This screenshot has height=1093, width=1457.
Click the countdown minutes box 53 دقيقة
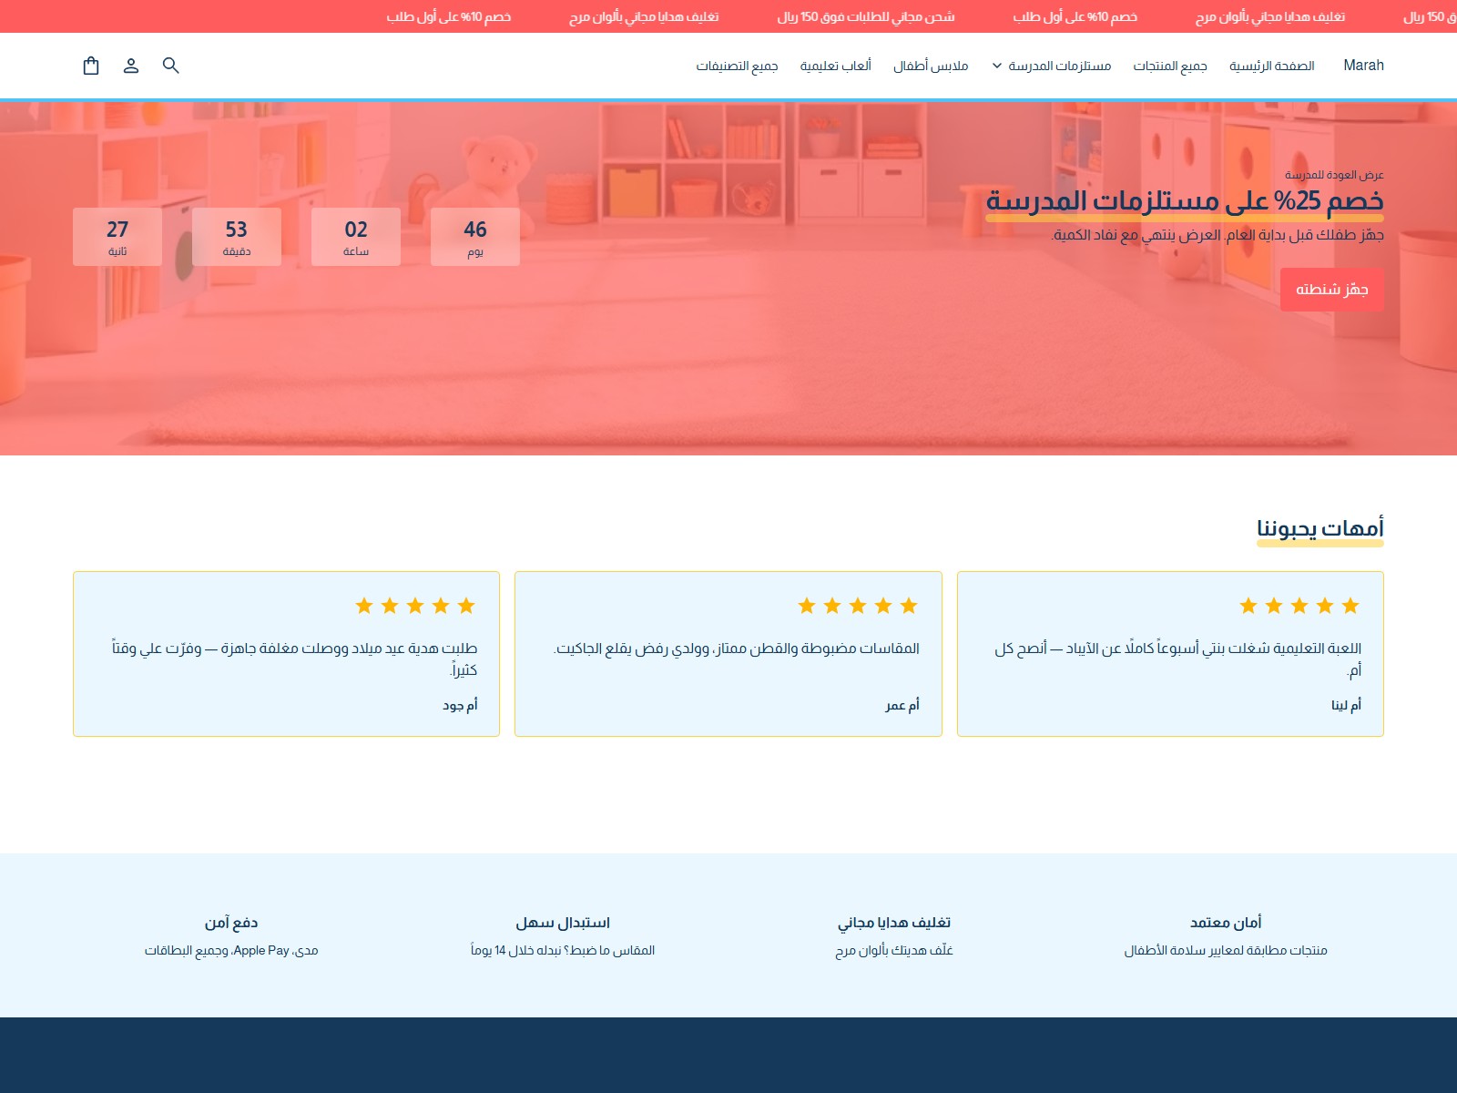tap(237, 237)
